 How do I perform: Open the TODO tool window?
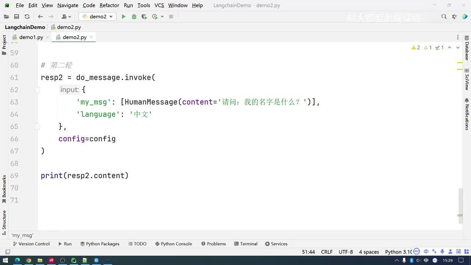click(137, 244)
